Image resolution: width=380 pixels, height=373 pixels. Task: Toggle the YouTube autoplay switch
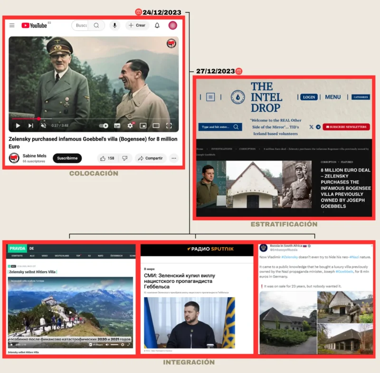point(104,126)
